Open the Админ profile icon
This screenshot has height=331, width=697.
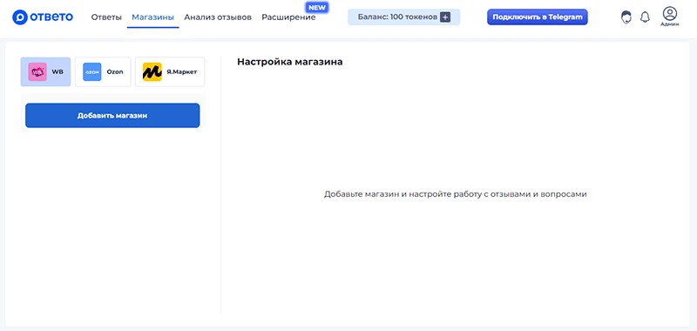tap(669, 17)
